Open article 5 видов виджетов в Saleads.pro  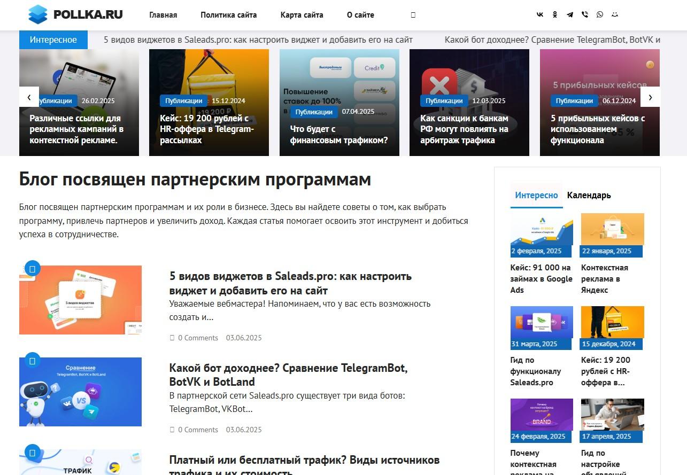coord(290,283)
